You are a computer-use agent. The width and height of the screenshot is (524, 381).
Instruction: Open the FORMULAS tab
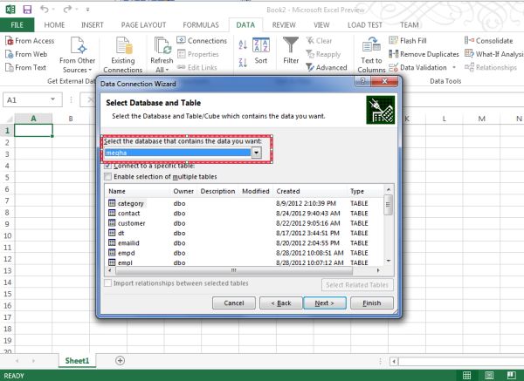pos(201,25)
